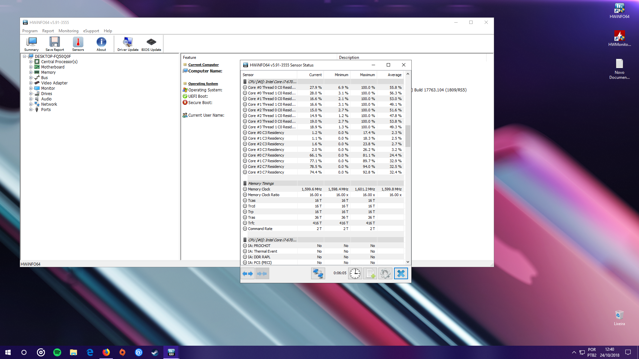Viewport: 639px width, 359px height.
Task: Close sensors with the blue X button
Action: [401, 274]
